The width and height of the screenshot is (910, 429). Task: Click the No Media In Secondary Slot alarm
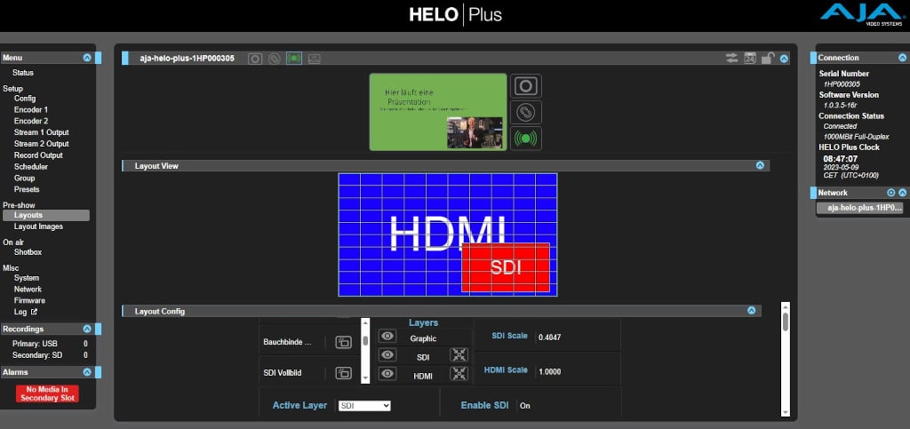coord(47,393)
